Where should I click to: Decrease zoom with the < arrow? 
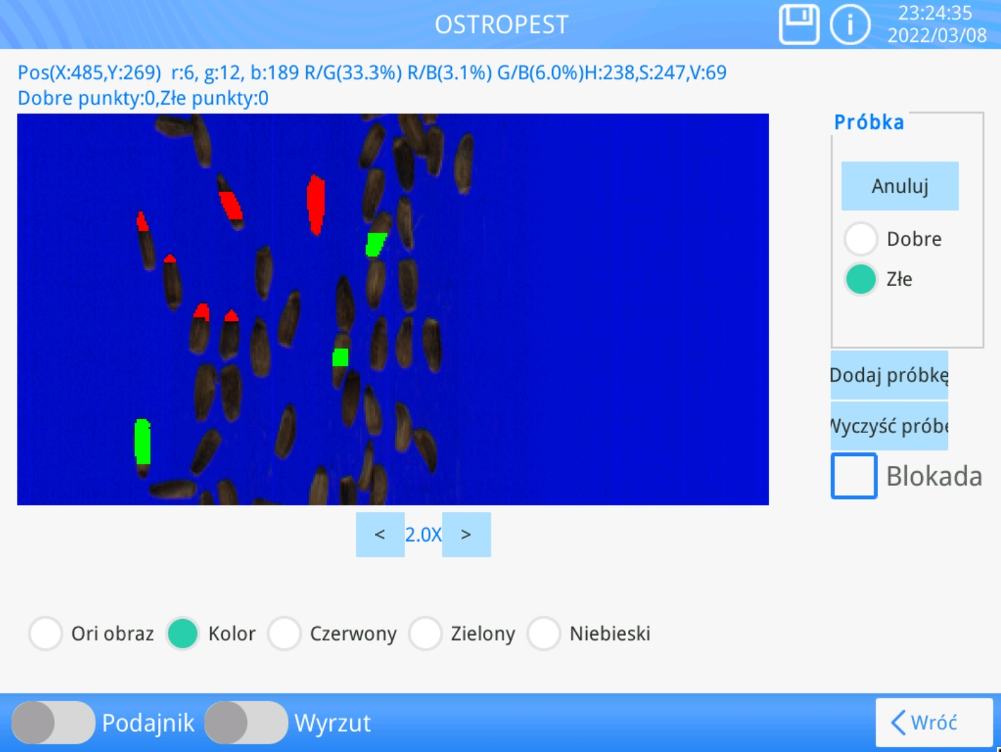click(380, 535)
